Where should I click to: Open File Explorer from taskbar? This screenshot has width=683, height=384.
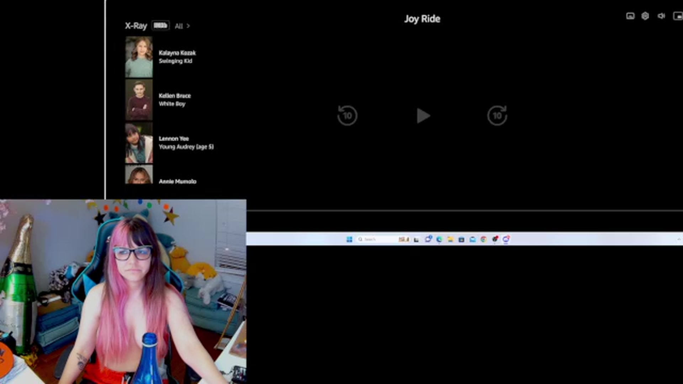(x=450, y=239)
